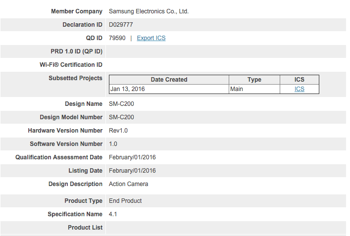Click the 'Main' type cell
Viewport: 350px width, 236px height.
point(254,89)
